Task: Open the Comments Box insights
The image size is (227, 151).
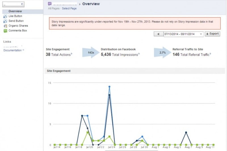Action: 18,30
